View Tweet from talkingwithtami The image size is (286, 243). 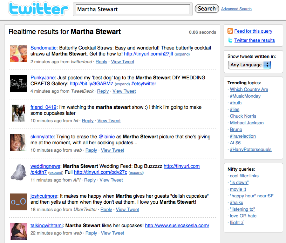(113, 233)
